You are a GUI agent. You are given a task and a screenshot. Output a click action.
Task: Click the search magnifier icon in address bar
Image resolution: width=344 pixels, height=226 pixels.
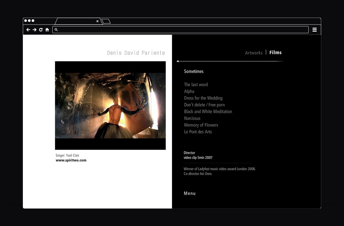tap(56, 30)
